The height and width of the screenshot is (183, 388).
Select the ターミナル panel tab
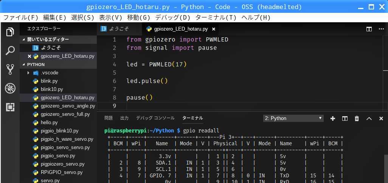[192, 118]
